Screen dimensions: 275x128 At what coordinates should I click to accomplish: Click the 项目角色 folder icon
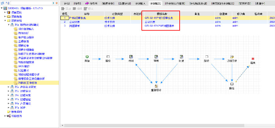tap(9, 17)
